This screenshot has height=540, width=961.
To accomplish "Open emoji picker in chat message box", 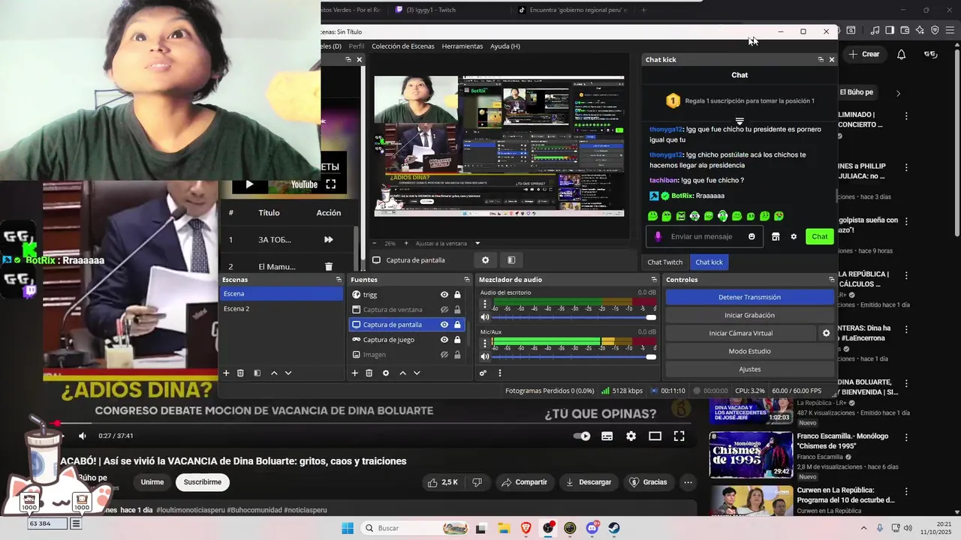I will tap(752, 237).
